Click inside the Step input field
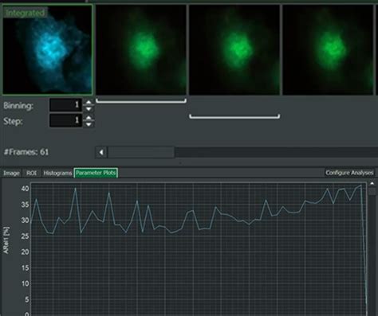Image resolution: width=378 pixels, height=316 pixels. 65,121
